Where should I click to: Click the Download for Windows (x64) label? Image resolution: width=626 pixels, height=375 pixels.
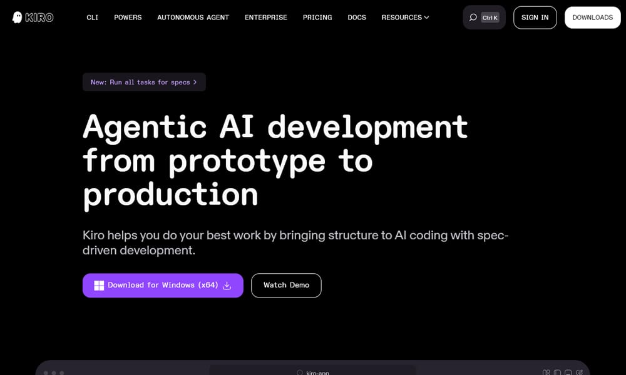click(x=163, y=286)
